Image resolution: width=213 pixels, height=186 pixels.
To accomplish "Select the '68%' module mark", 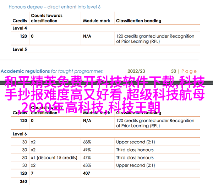I will [x=87, y=142].
